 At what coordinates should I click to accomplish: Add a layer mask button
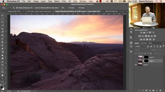[146, 90]
